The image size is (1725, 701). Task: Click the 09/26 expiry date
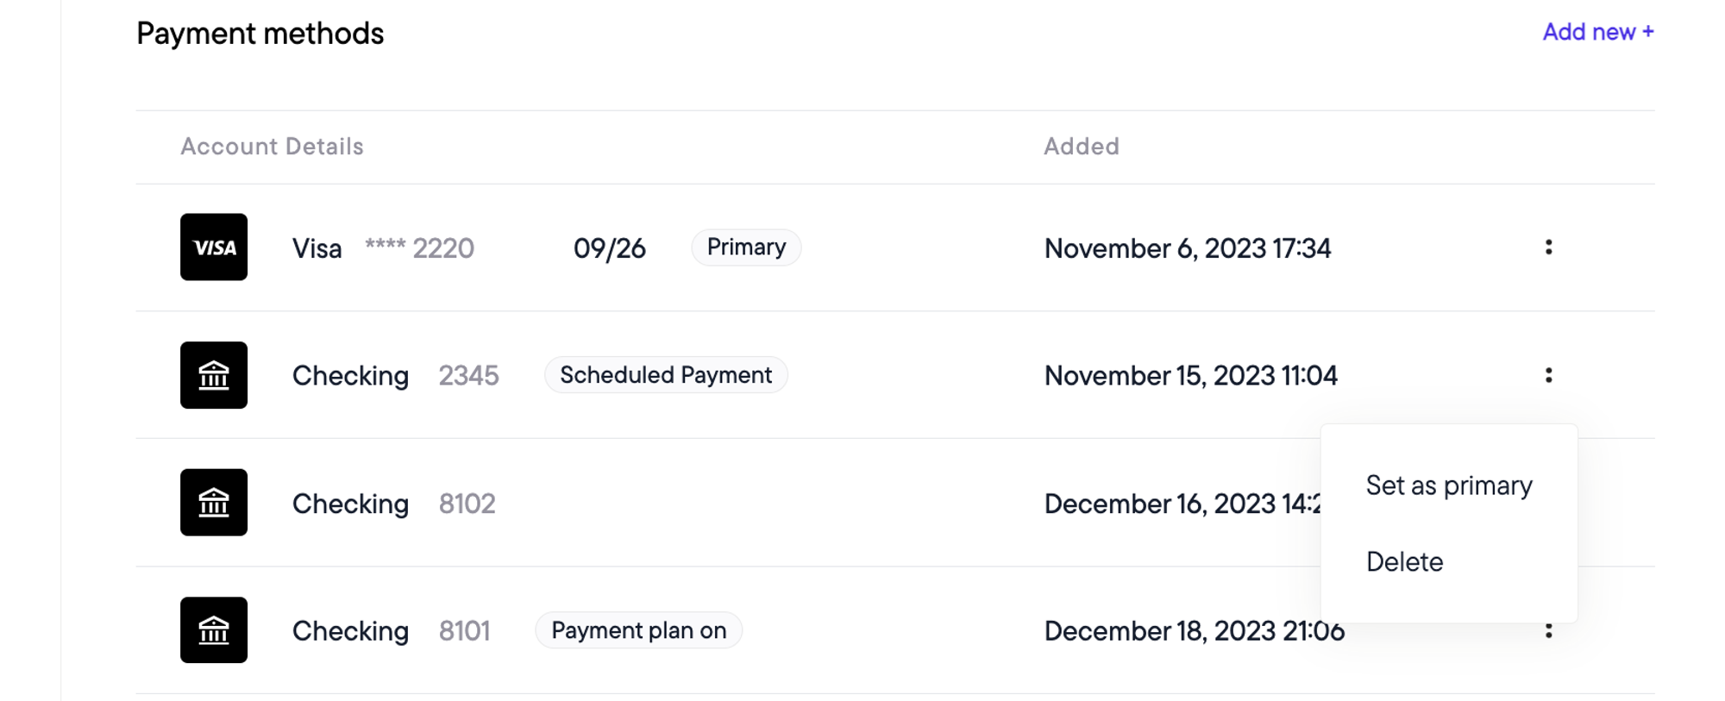[610, 248]
